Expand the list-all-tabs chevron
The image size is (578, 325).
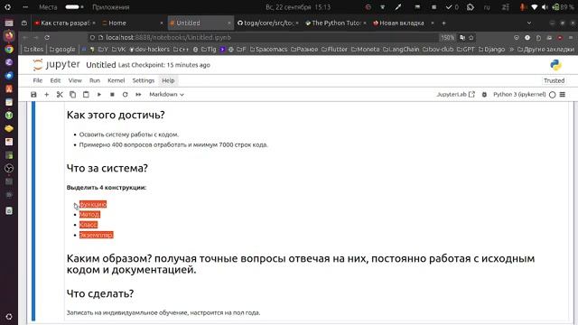[529, 23]
